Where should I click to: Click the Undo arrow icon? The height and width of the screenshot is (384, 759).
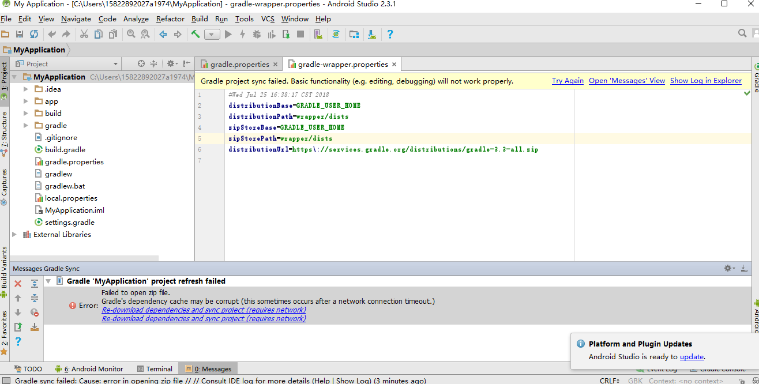pyautogui.click(x=52, y=35)
